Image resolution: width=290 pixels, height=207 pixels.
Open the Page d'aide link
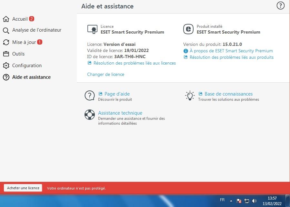point(117,94)
